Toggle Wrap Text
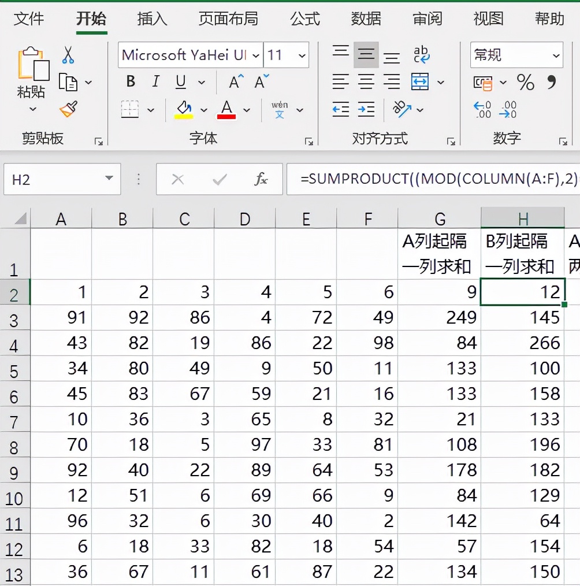The height and width of the screenshot is (586, 580). point(421,54)
